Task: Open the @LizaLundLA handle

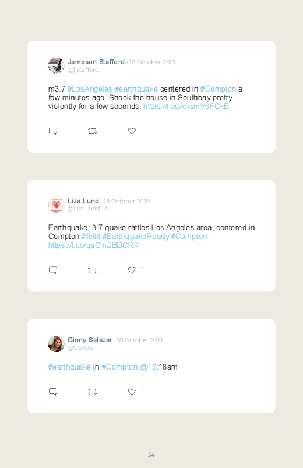Action: point(87,208)
